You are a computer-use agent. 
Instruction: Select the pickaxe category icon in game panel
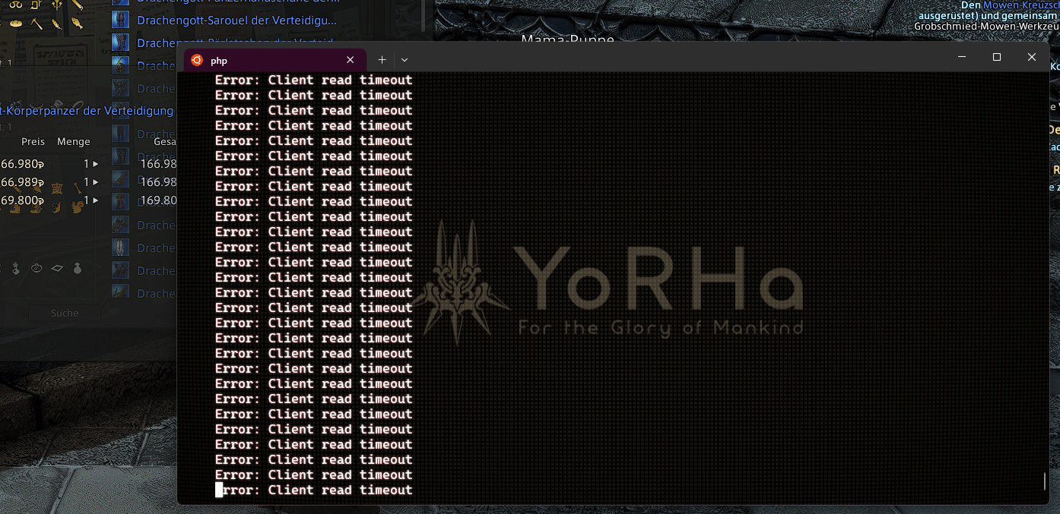tap(36, 24)
